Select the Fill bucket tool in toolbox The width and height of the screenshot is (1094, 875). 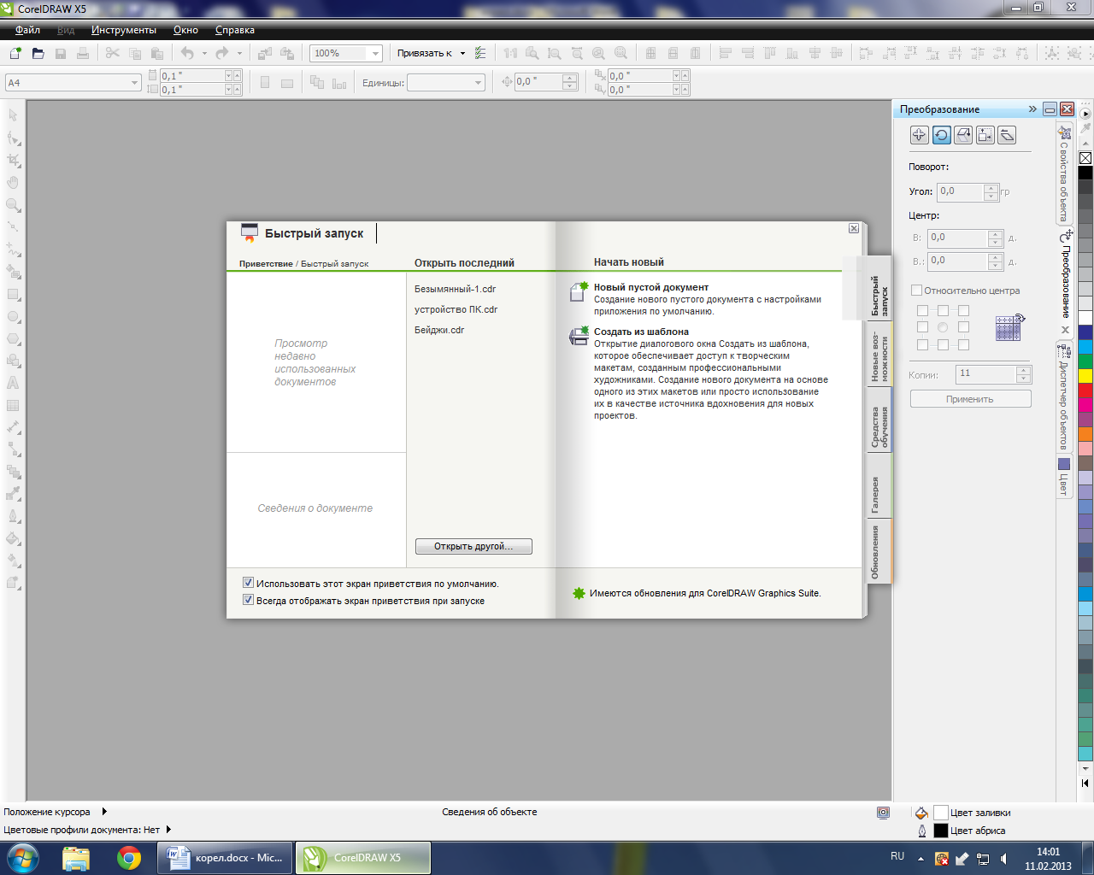coord(13,539)
